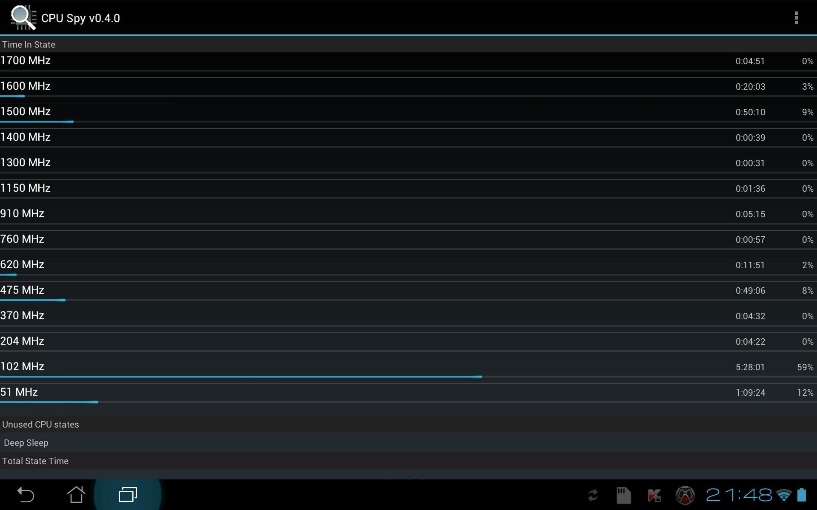Tap the sync arrows status icon
The height and width of the screenshot is (510, 817).
click(593, 495)
